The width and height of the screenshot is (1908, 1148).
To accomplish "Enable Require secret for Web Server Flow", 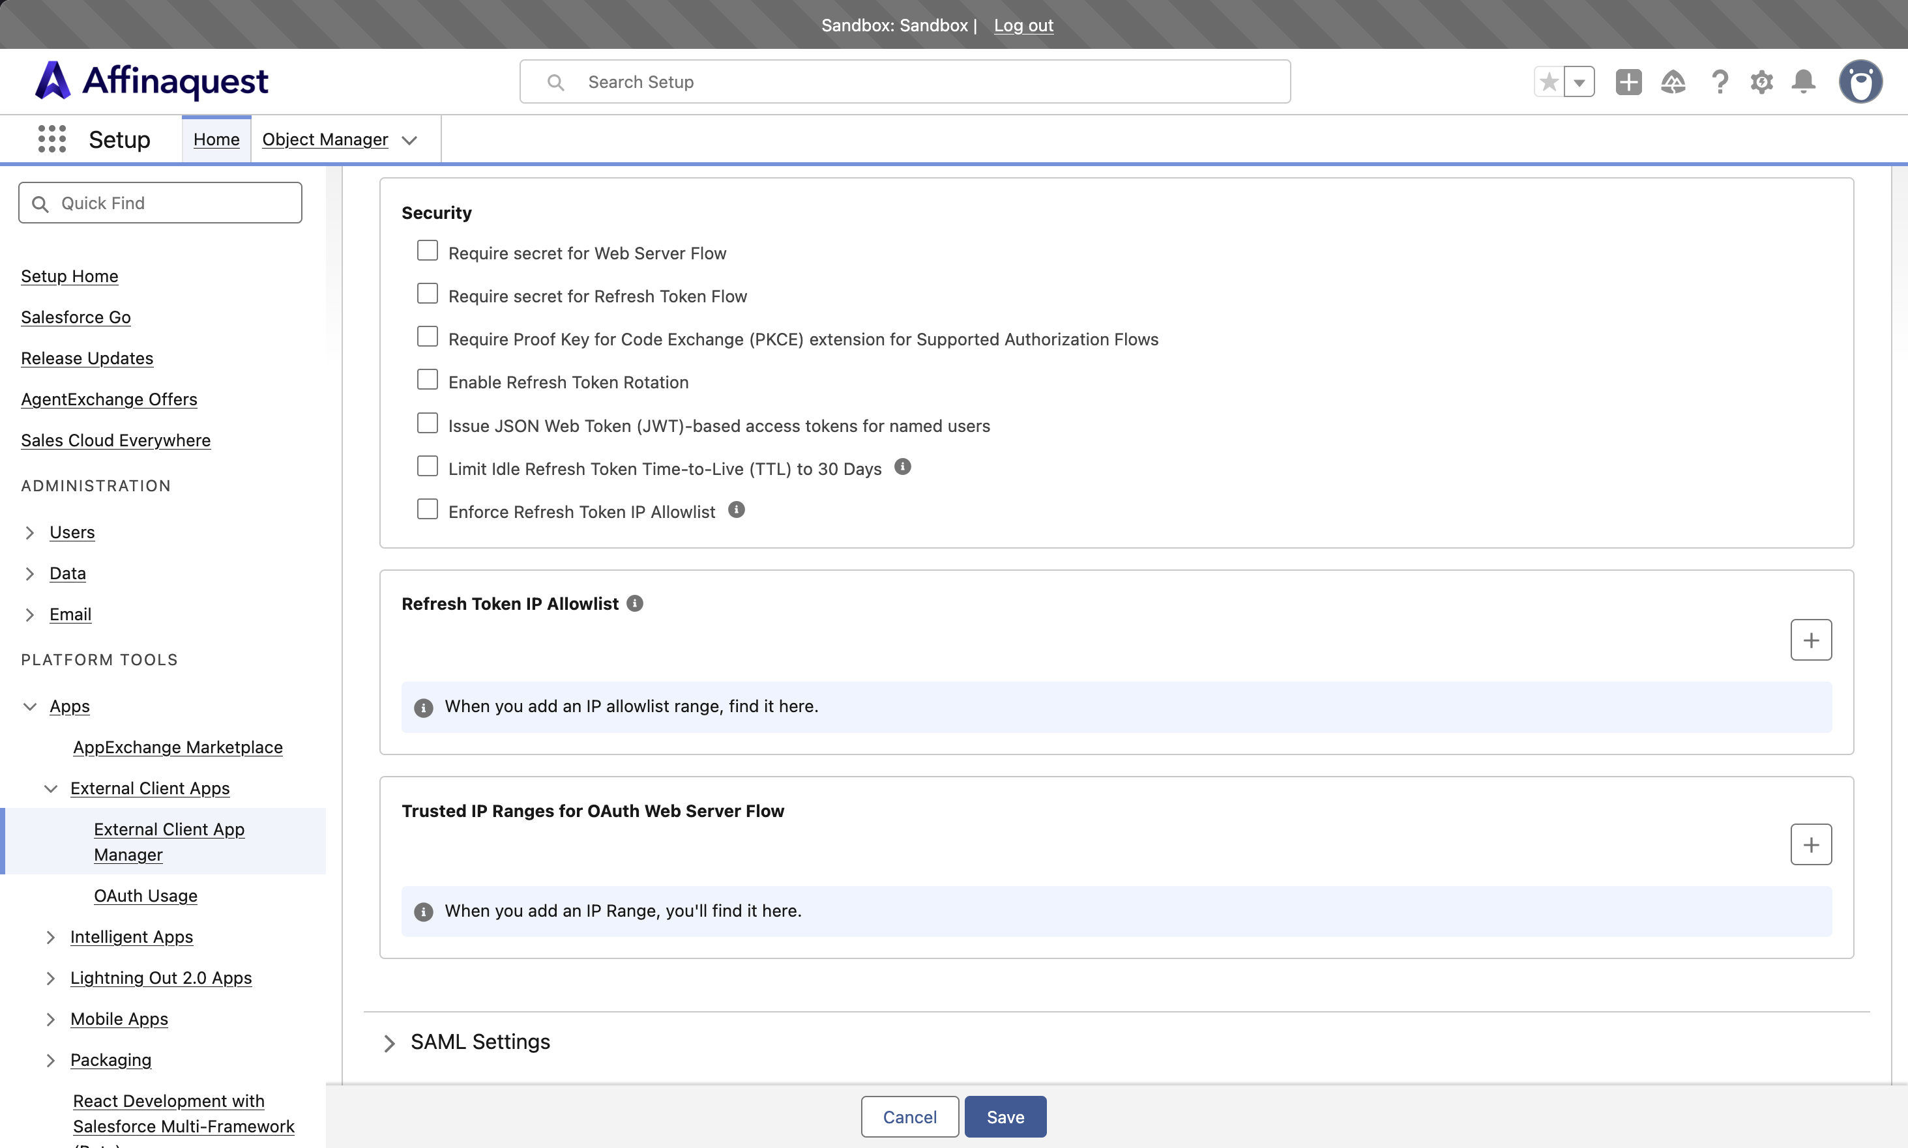I will pyautogui.click(x=427, y=251).
